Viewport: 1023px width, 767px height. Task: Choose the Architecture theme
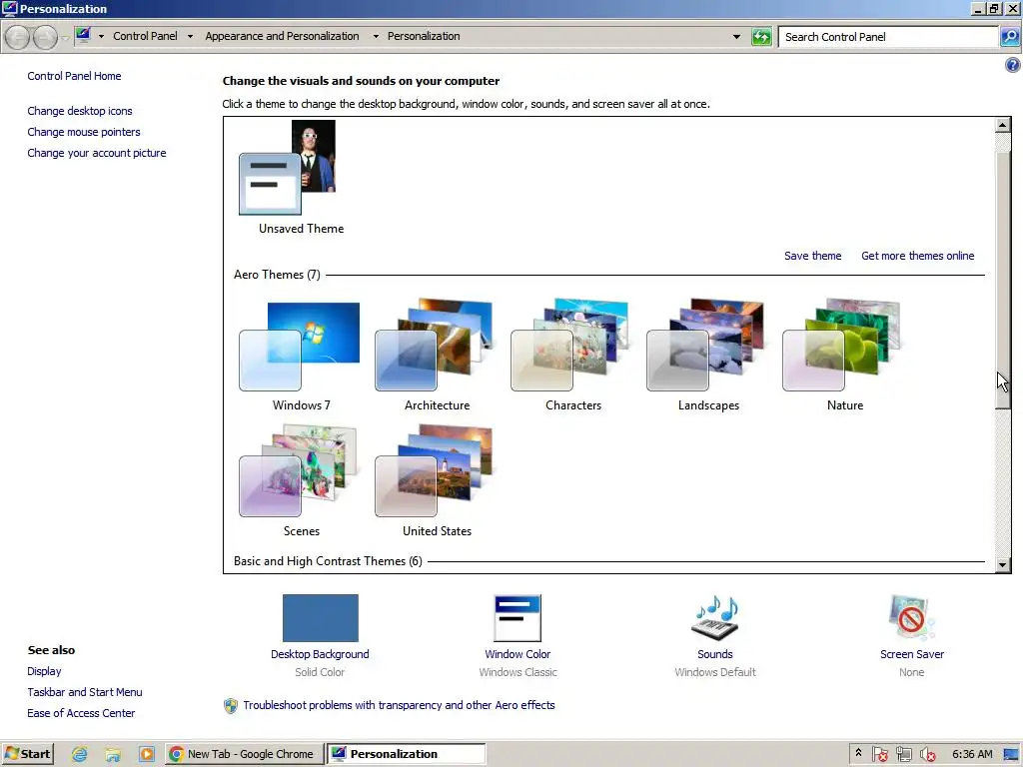tap(434, 345)
